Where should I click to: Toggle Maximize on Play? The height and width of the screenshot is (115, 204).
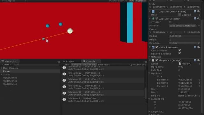tap(118, 1)
